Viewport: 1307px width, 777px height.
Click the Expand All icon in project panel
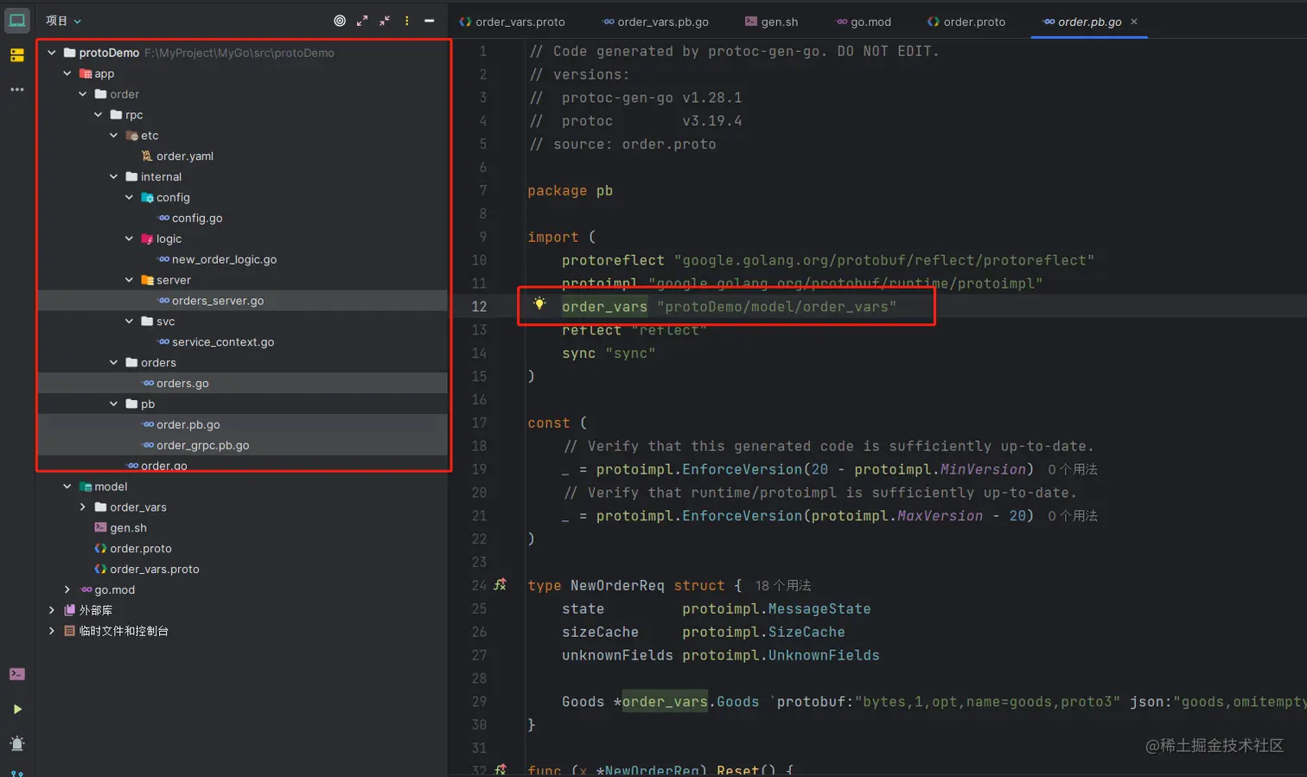362,21
